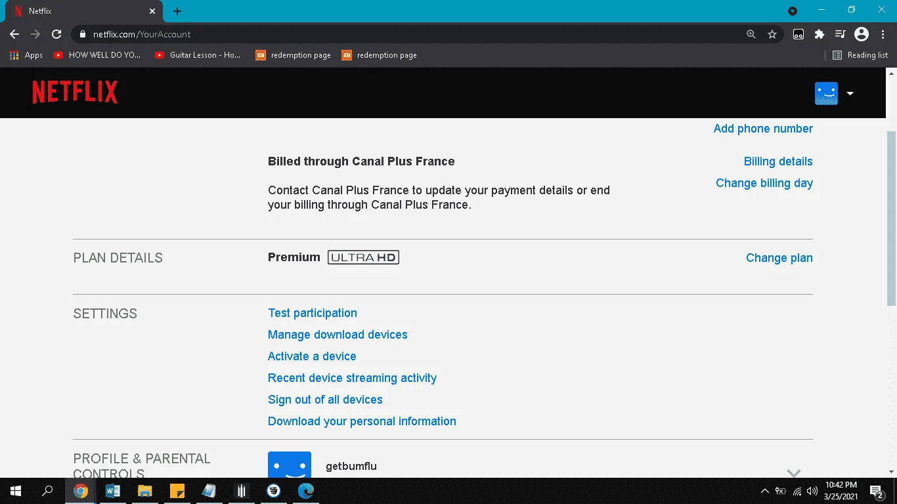Open the Apps bookmarks shortcut
The width and height of the screenshot is (897, 504).
click(x=26, y=55)
